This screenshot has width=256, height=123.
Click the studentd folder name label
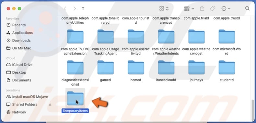tap(227, 80)
